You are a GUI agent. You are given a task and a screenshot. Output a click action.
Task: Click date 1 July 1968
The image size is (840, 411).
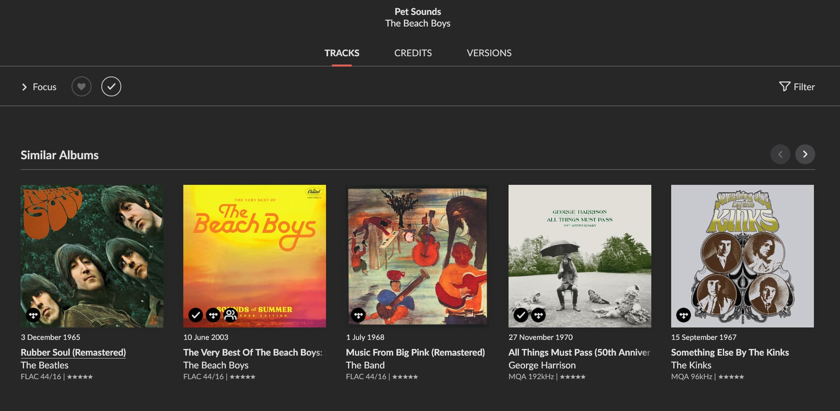click(365, 338)
